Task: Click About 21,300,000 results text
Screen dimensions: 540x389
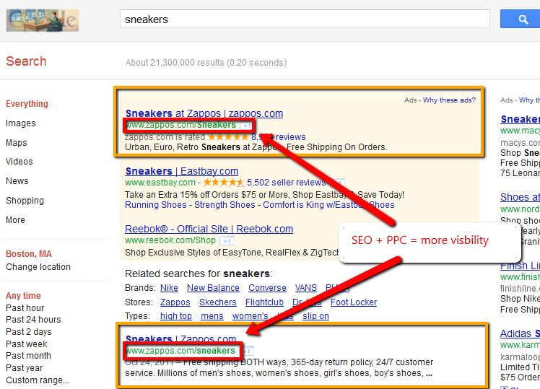Action: tap(206, 63)
